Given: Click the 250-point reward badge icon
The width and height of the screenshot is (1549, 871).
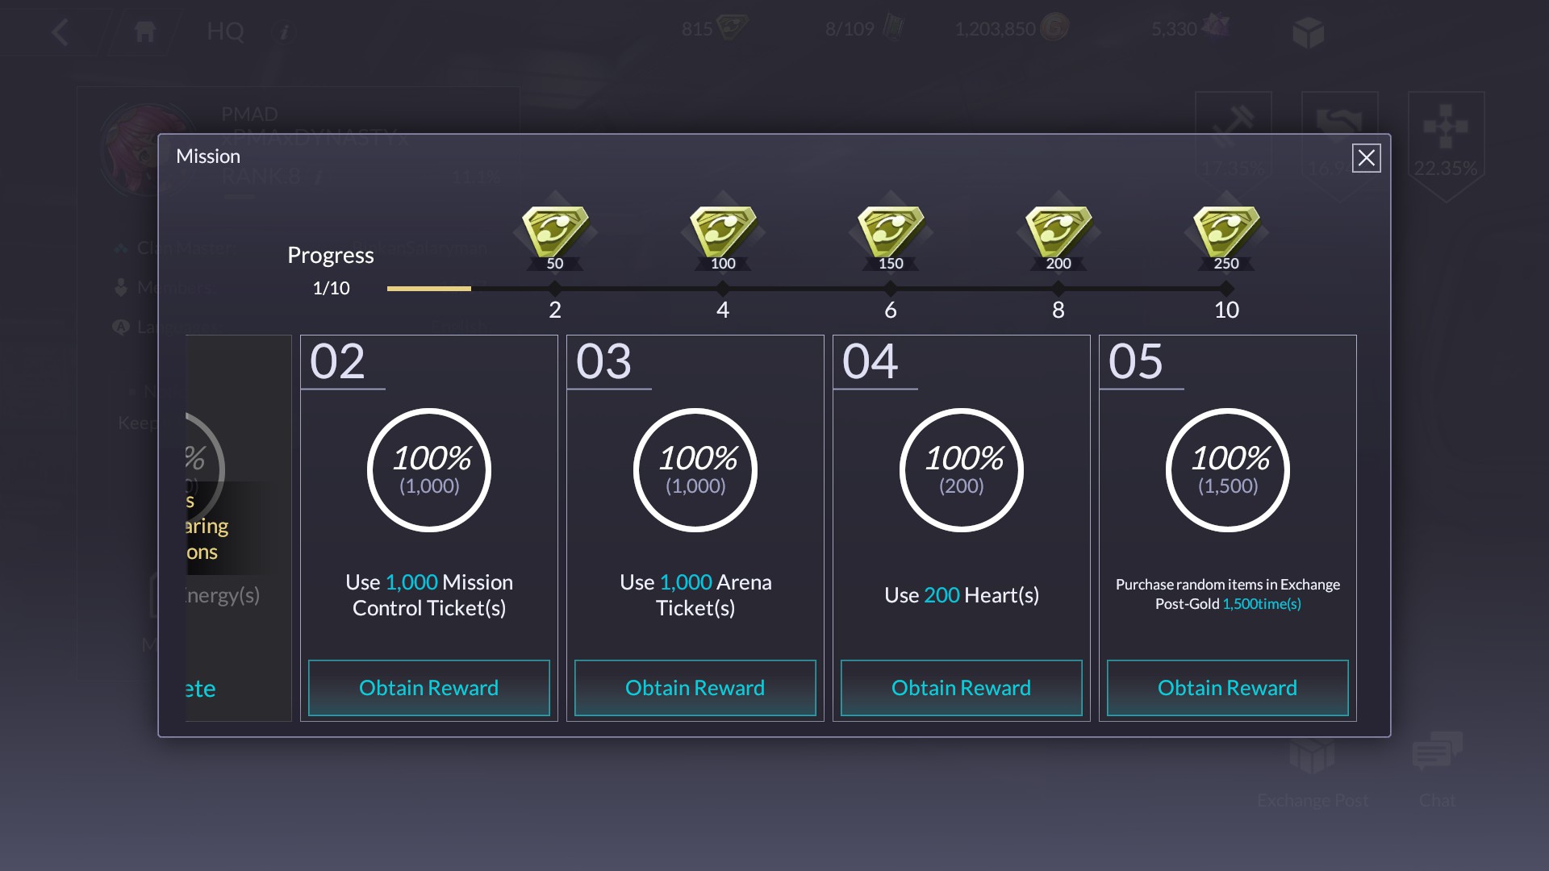Looking at the screenshot, I should [1226, 232].
